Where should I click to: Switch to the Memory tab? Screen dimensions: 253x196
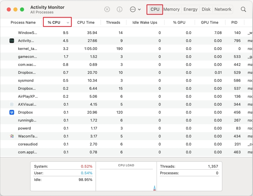(171, 9)
